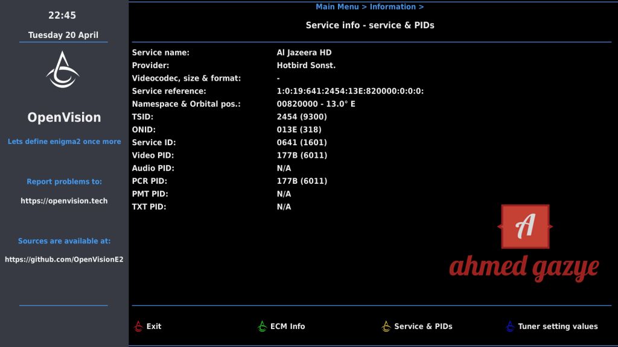618x347 pixels.
Task: Click 'Lets define enigma2 once more' tagline
Action: [x=64, y=142]
